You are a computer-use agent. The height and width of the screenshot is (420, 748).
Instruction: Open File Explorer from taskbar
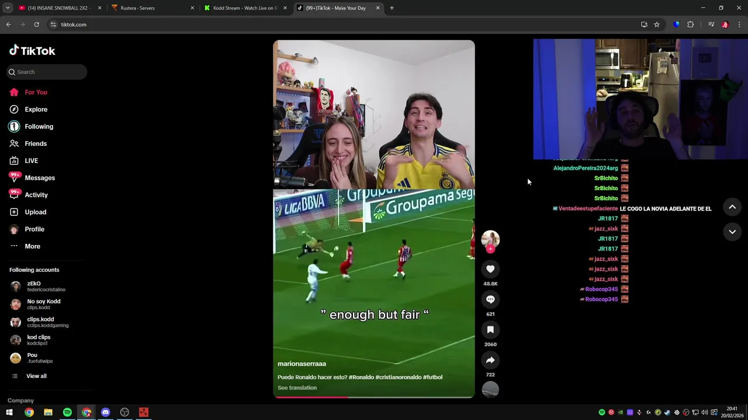(x=48, y=412)
